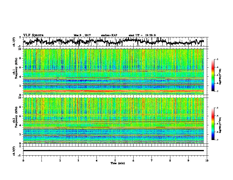Click the "-7" label on ch.2 colorbar

pos(217,140)
